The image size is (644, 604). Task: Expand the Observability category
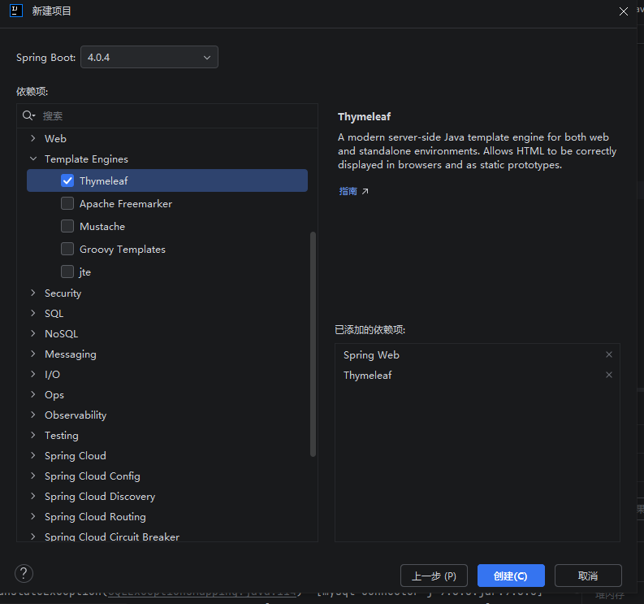click(x=32, y=415)
